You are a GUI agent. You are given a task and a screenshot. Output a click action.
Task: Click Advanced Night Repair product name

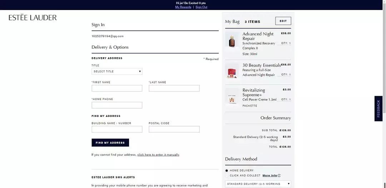point(258,36)
